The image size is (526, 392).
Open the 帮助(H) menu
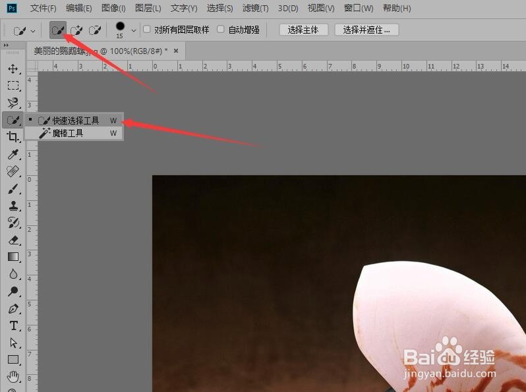[x=397, y=8]
